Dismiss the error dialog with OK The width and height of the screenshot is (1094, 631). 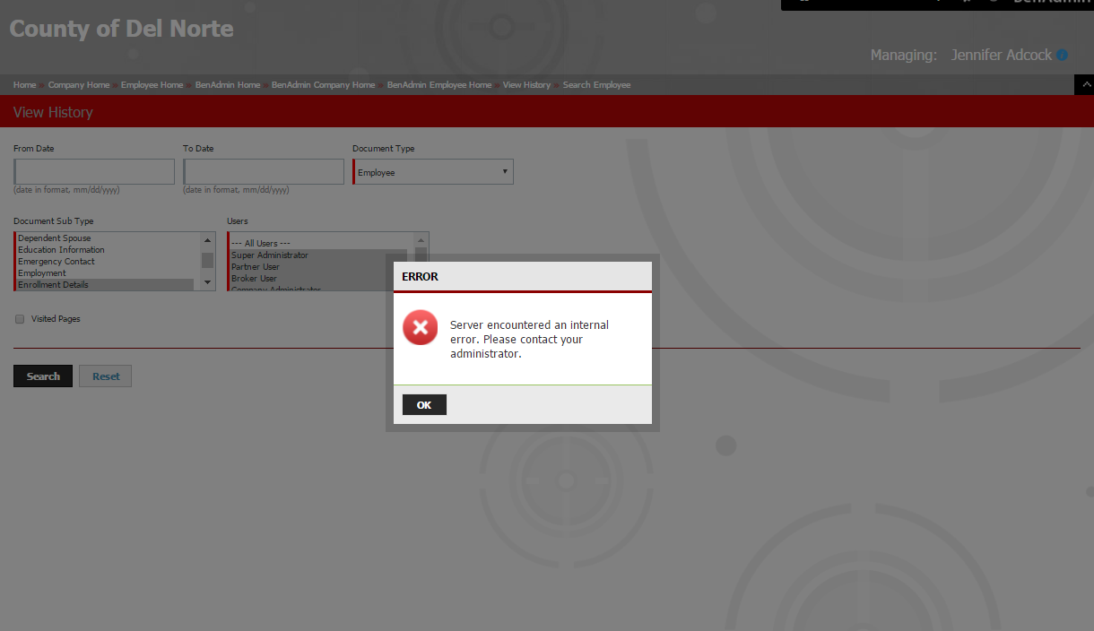[424, 405]
